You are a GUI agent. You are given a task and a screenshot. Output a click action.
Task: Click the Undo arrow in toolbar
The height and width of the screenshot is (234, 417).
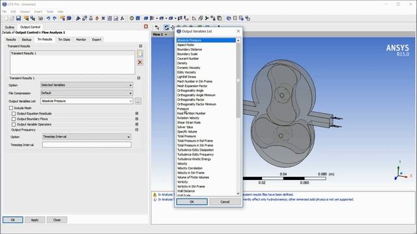(48, 18)
